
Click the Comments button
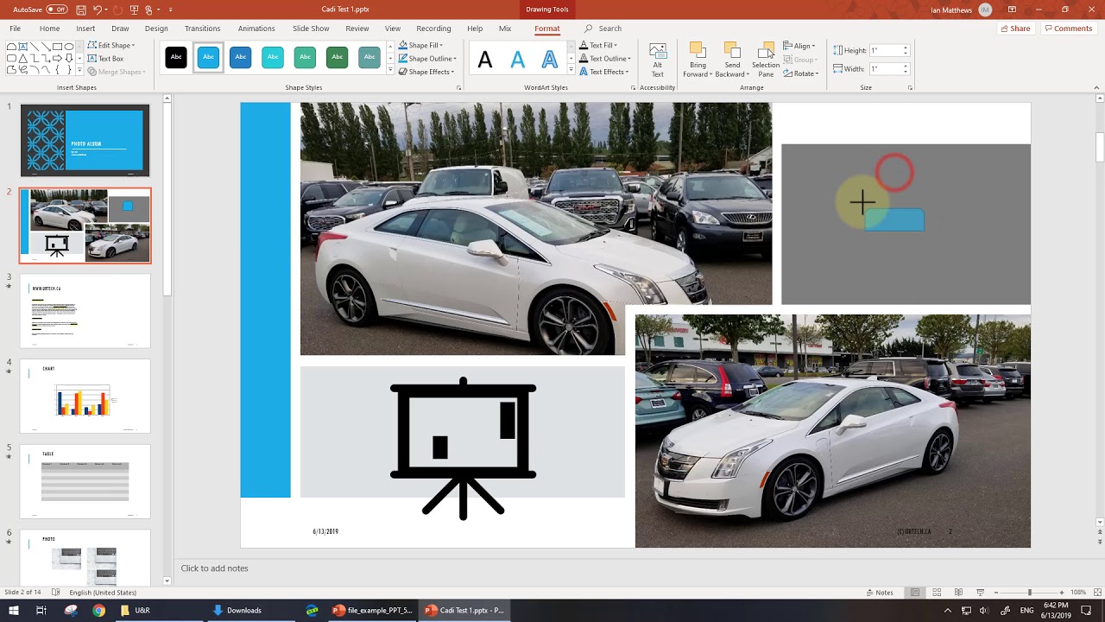[1068, 29]
